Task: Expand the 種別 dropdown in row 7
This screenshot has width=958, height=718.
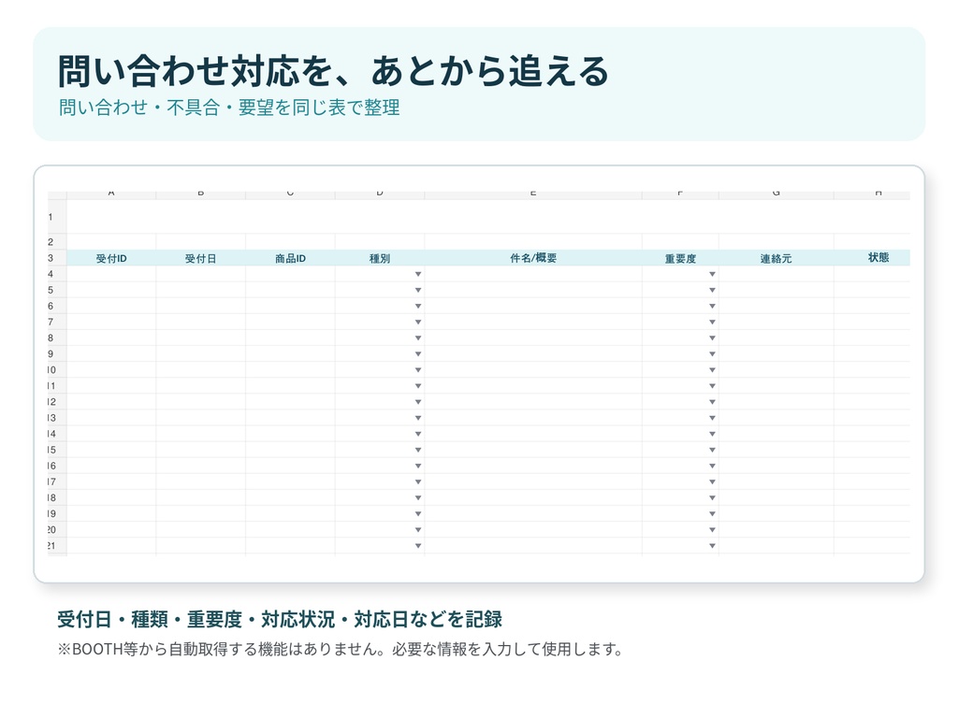Action: 418,322
